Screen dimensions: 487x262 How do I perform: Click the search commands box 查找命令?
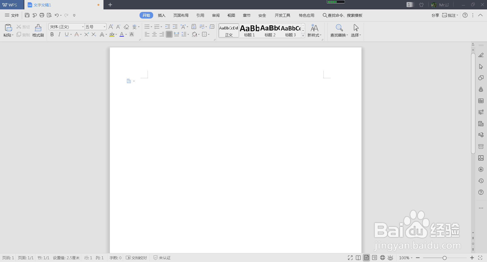(x=342, y=15)
